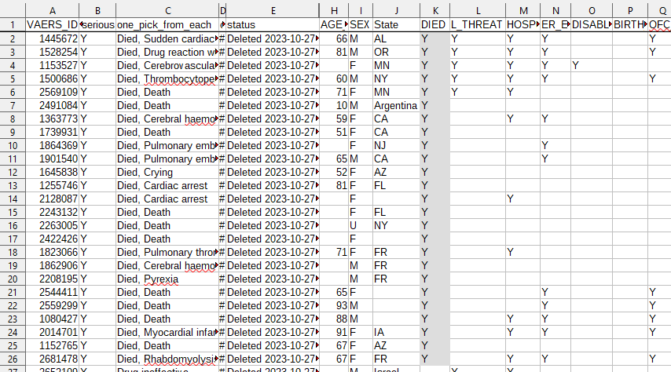Select row 20 header
671x372 pixels.
(x=13, y=279)
